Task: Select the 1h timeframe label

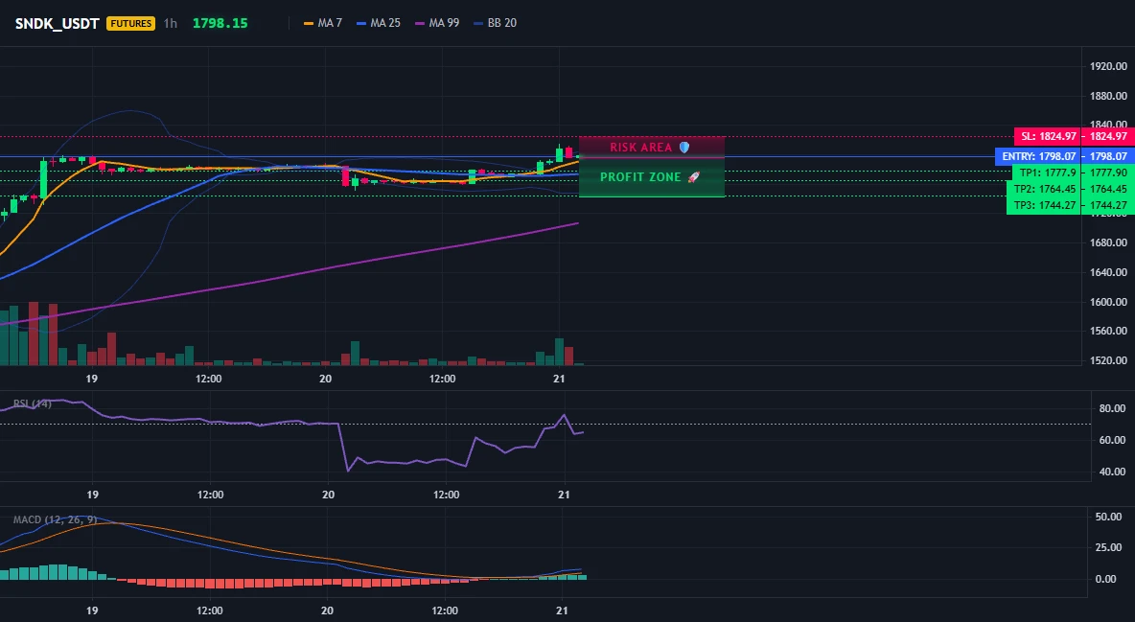Action: [x=170, y=23]
